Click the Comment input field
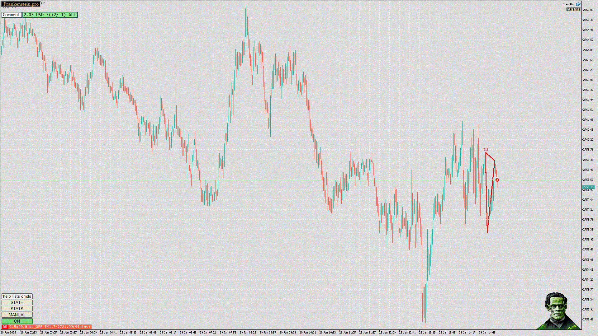The image size is (598, 336). tap(12, 15)
